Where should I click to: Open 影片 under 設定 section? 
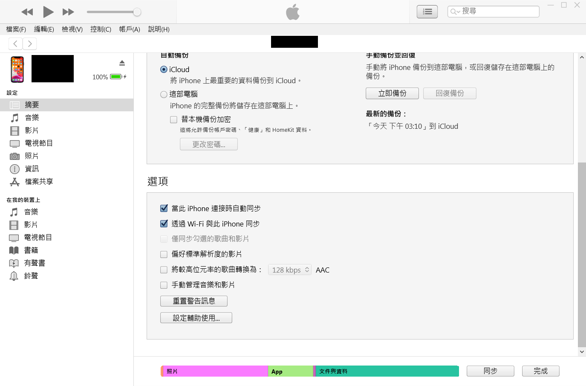[66, 131]
